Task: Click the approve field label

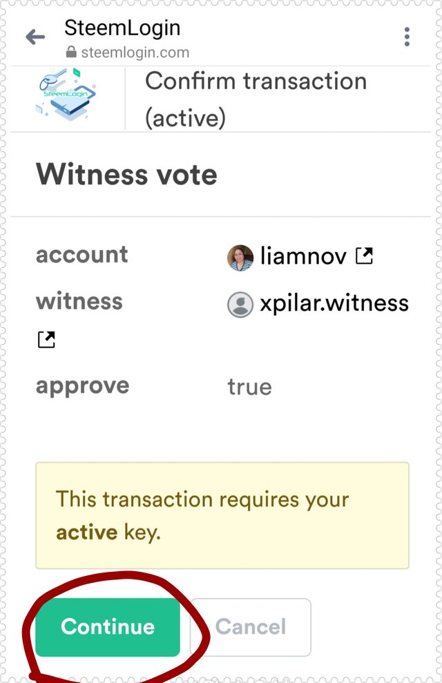Action: (82, 385)
